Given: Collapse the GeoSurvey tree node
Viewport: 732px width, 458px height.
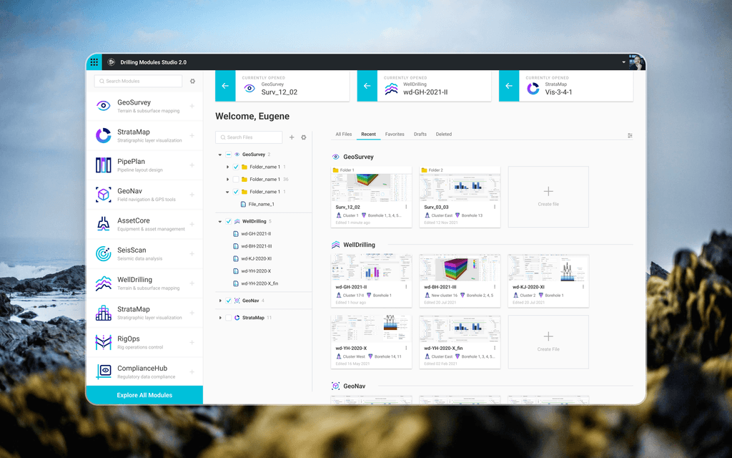Looking at the screenshot, I should 220,155.
